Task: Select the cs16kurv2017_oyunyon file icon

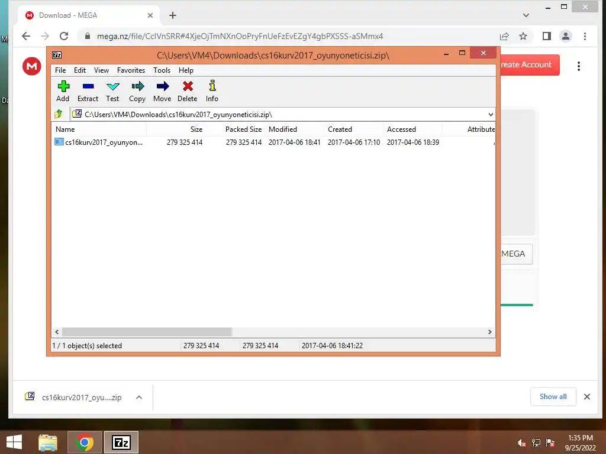Action: click(59, 142)
